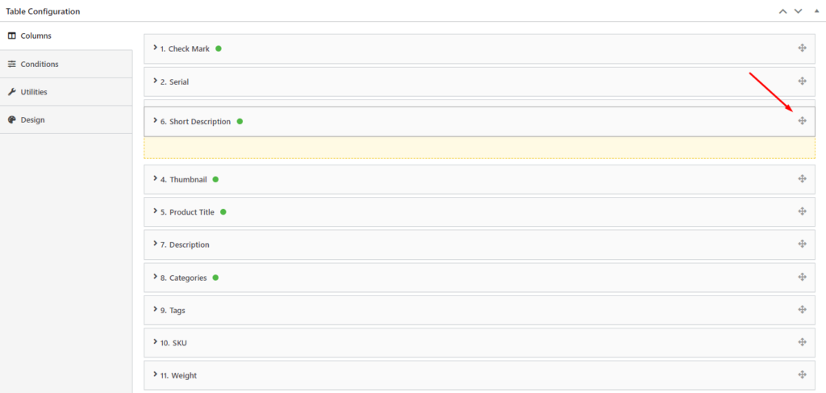Click the Product Title row move icon

[x=802, y=211]
